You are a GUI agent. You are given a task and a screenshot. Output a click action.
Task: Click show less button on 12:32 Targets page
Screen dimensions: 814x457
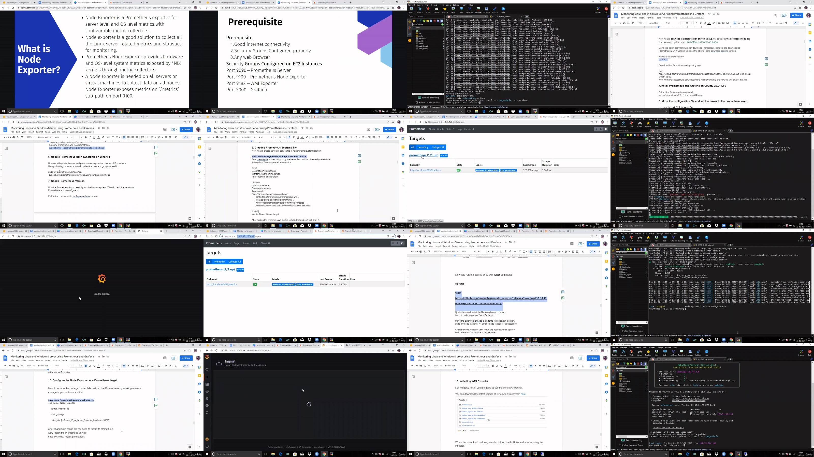pos(444,155)
